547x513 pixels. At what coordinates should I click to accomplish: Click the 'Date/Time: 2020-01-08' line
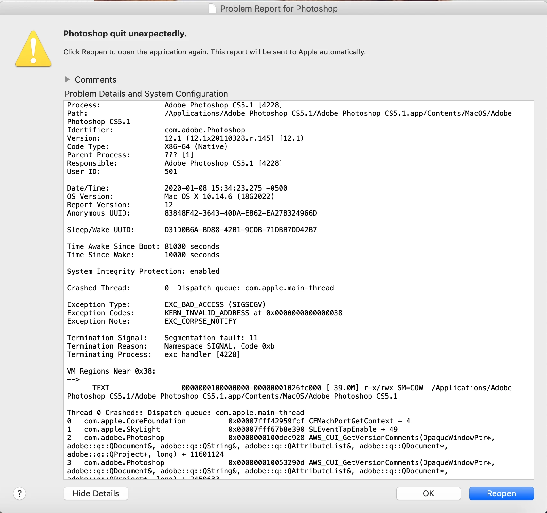(177, 188)
